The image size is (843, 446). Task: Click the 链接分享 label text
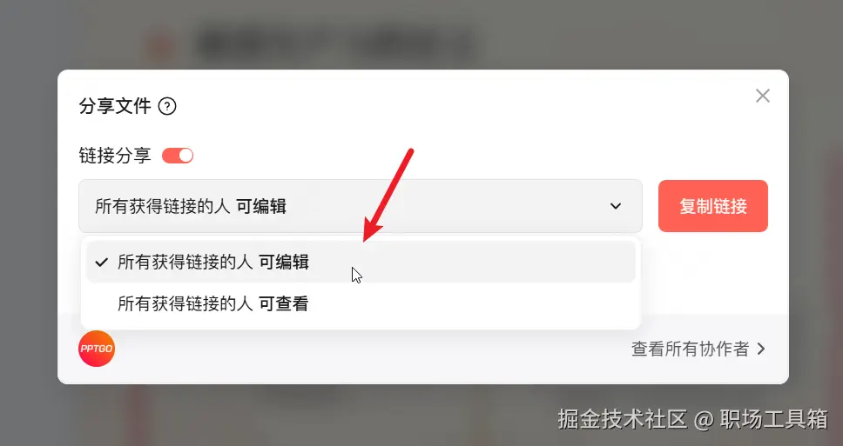coord(115,156)
